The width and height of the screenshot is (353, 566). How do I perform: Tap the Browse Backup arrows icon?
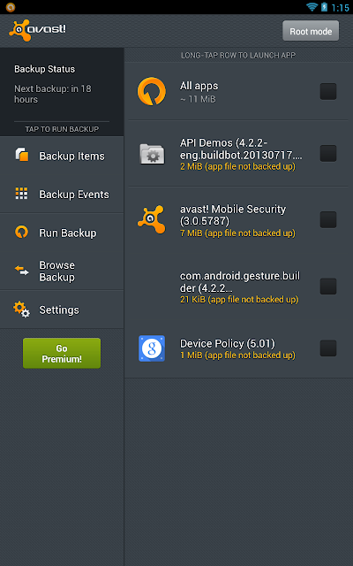pyautogui.click(x=21, y=271)
